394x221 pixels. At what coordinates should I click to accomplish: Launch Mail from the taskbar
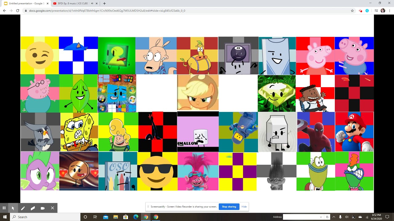click(106, 217)
